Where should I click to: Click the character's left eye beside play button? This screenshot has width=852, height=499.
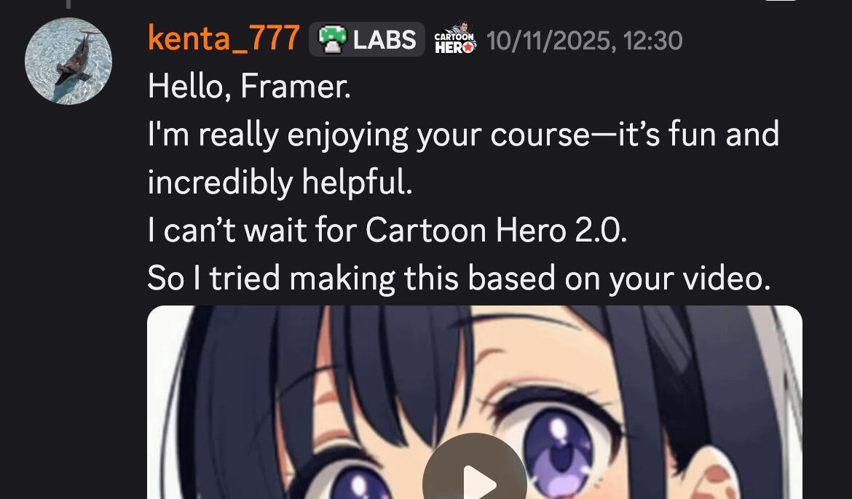tap(358, 483)
